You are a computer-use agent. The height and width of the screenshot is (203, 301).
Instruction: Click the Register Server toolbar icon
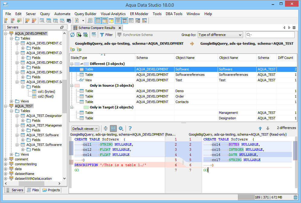click(6, 21)
